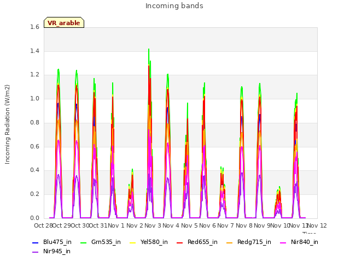Click the yellow Yel580_in legend swatch
This screenshot has height=262, width=350.
(133, 242)
